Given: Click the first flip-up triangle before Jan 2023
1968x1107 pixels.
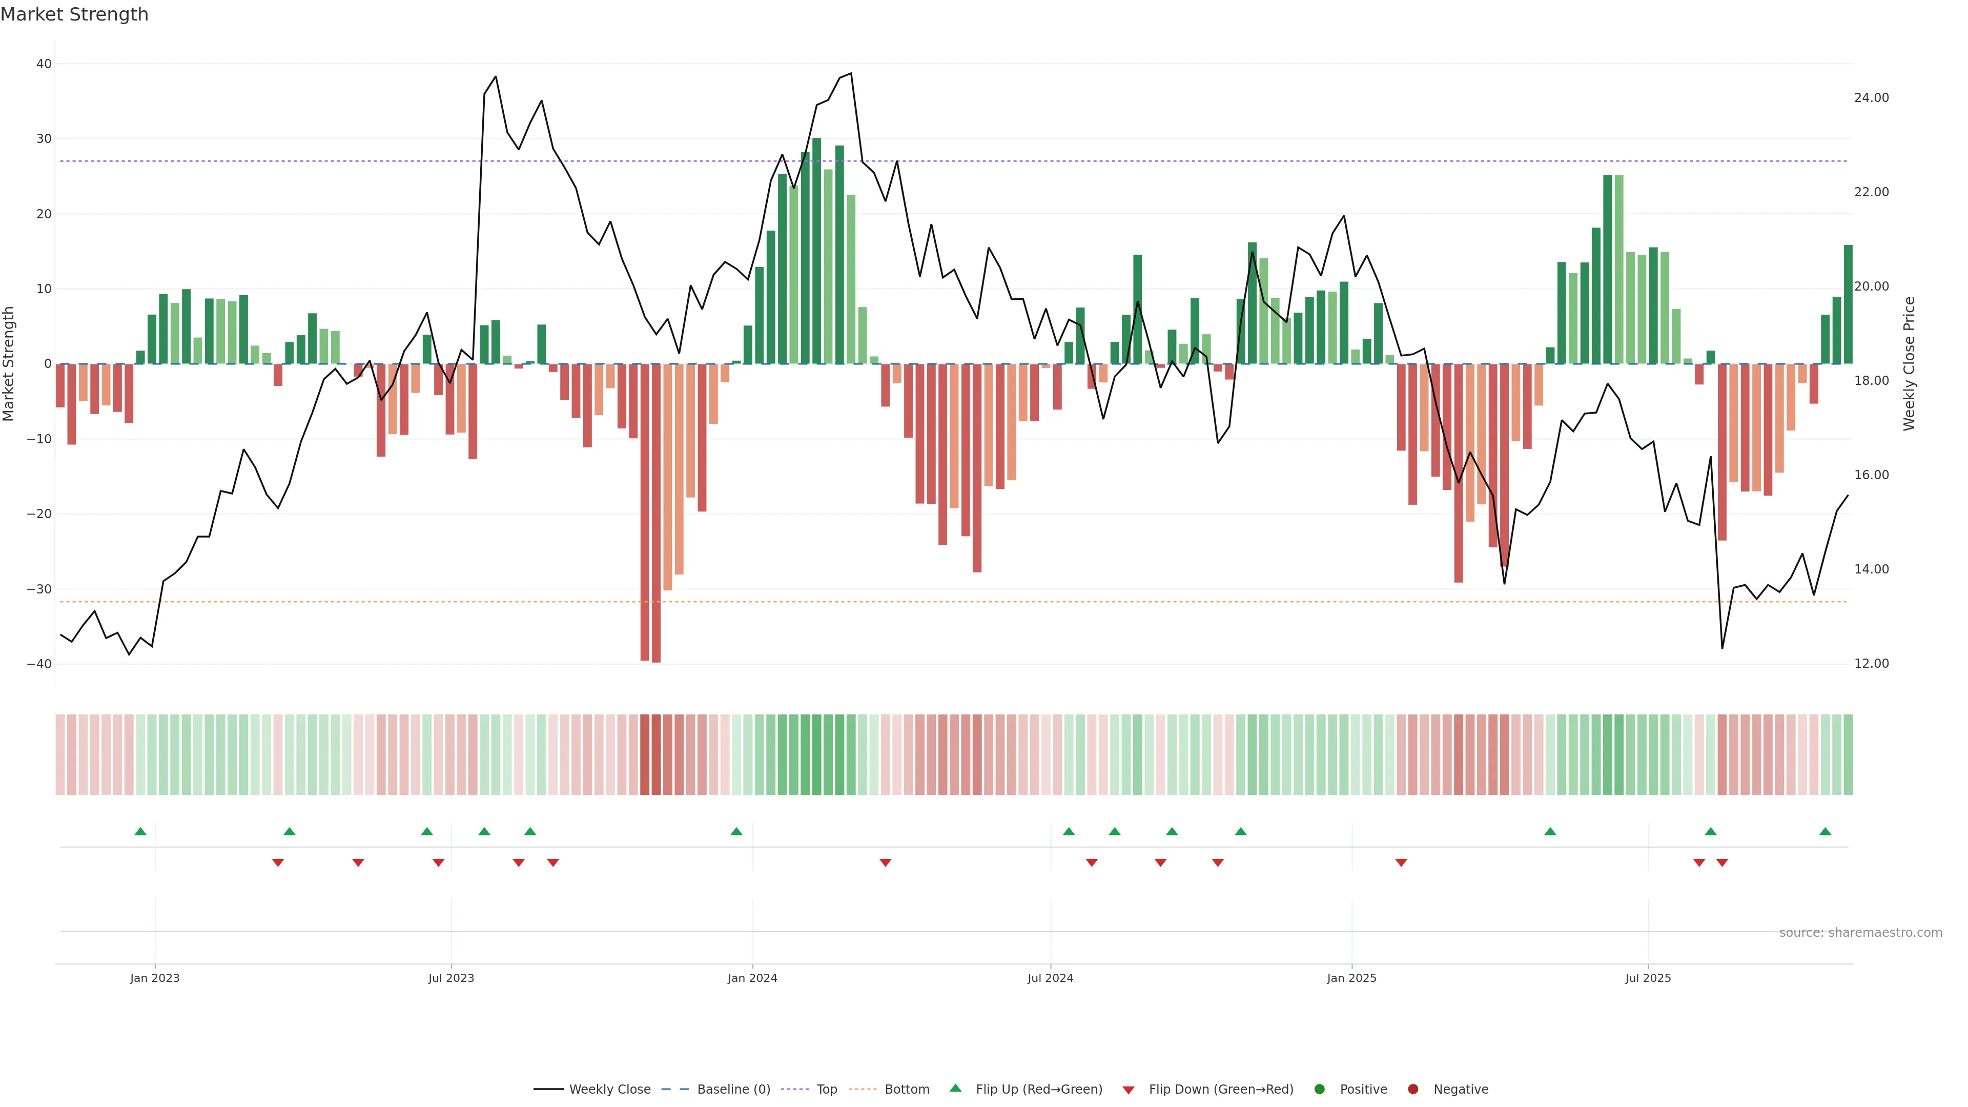Looking at the screenshot, I should [x=140, y=831].
